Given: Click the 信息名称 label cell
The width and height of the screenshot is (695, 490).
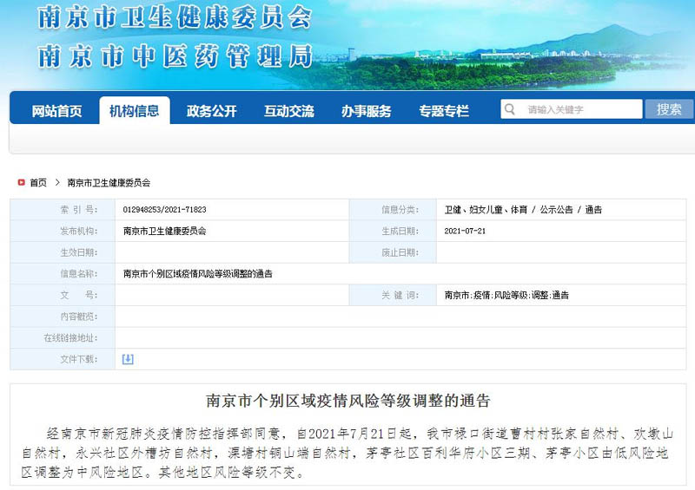Looking at the screenshot, I should click(63, 273).
